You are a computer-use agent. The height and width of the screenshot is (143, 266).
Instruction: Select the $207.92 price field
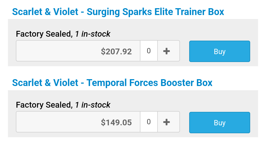(78, 51)
